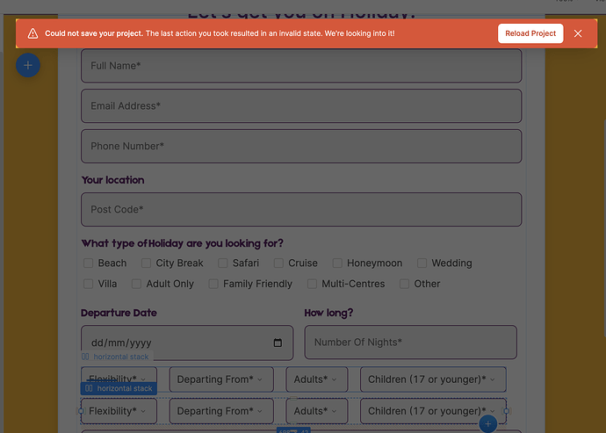Click into the Full Name field
Screen dimensions: 606x433
click(300, 66)
